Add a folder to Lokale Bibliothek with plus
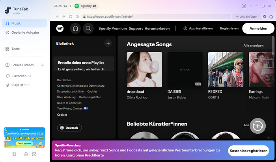The image size is (276, 162). 43,65
